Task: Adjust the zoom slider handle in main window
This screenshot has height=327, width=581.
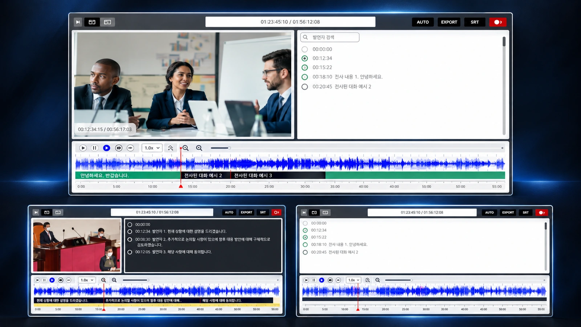Action: click(229, 148)
